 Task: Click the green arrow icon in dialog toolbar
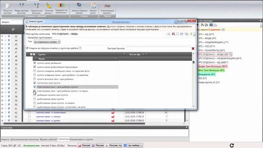tap(191, 34)
